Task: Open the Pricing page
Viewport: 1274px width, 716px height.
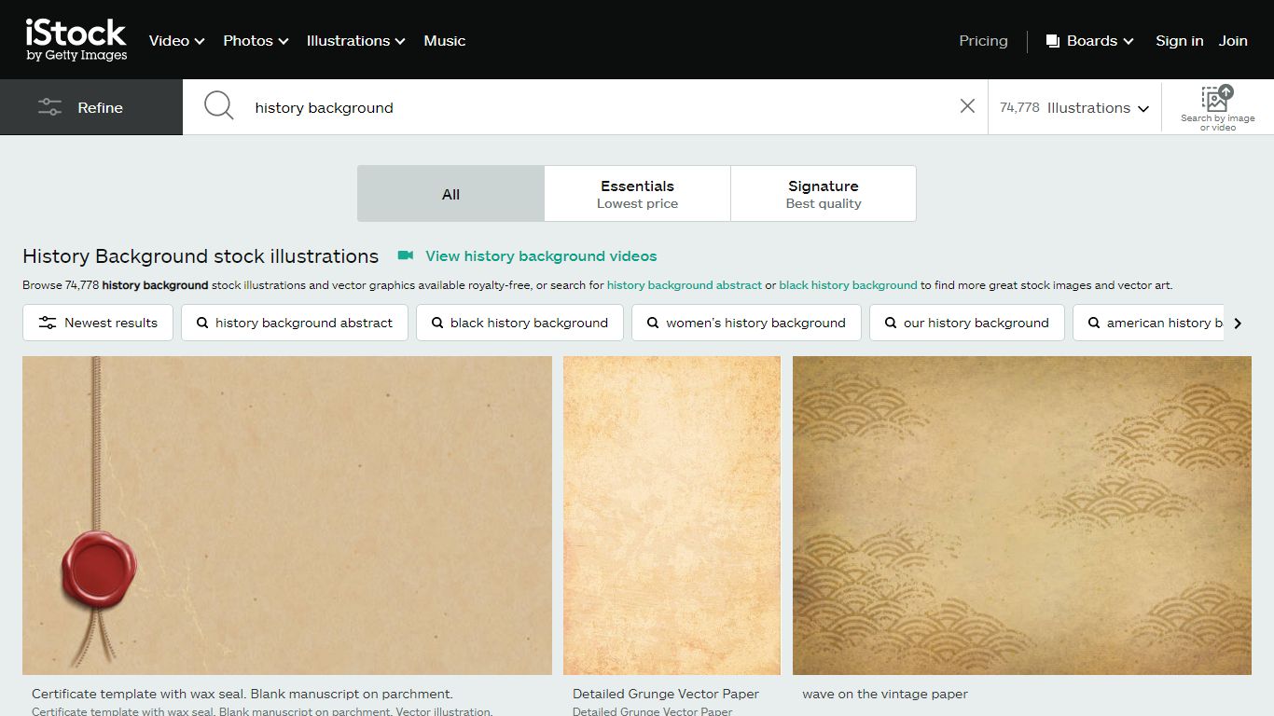Action: coord(983,41)
